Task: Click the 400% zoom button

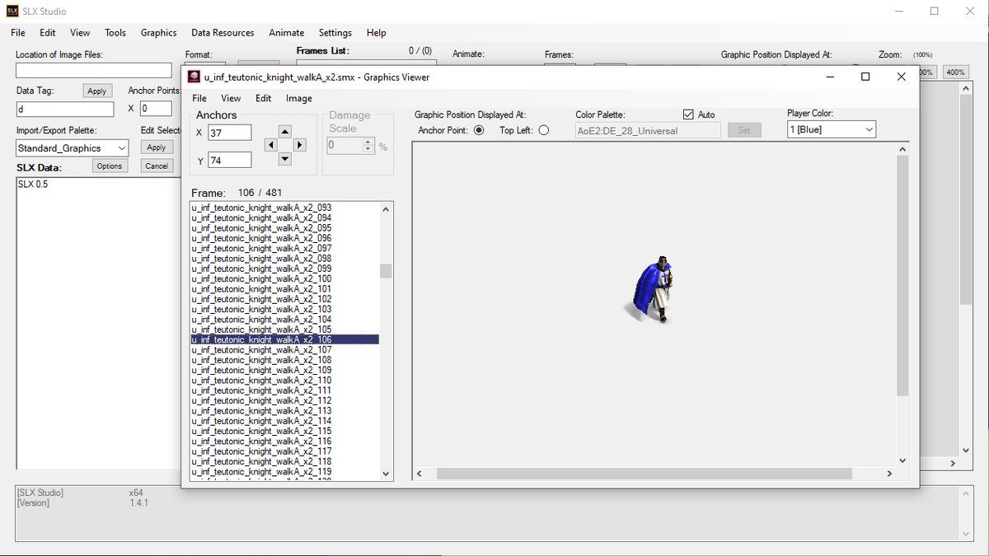Action: (x=955, y=72)
